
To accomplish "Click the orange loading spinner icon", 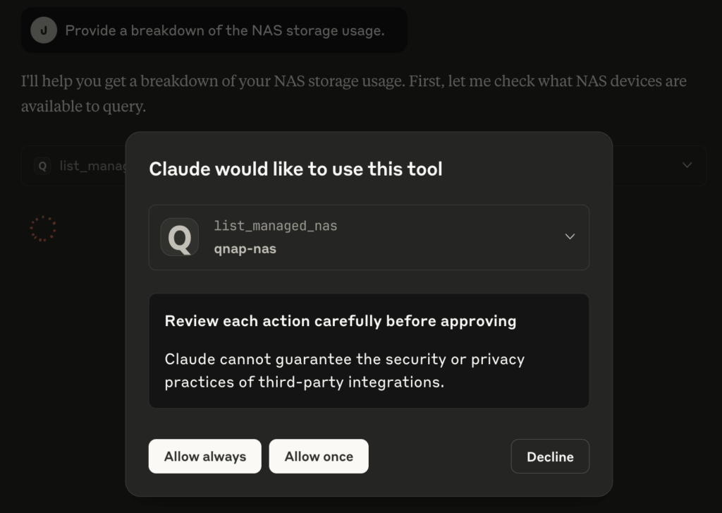I will click(x=43, y=228).
